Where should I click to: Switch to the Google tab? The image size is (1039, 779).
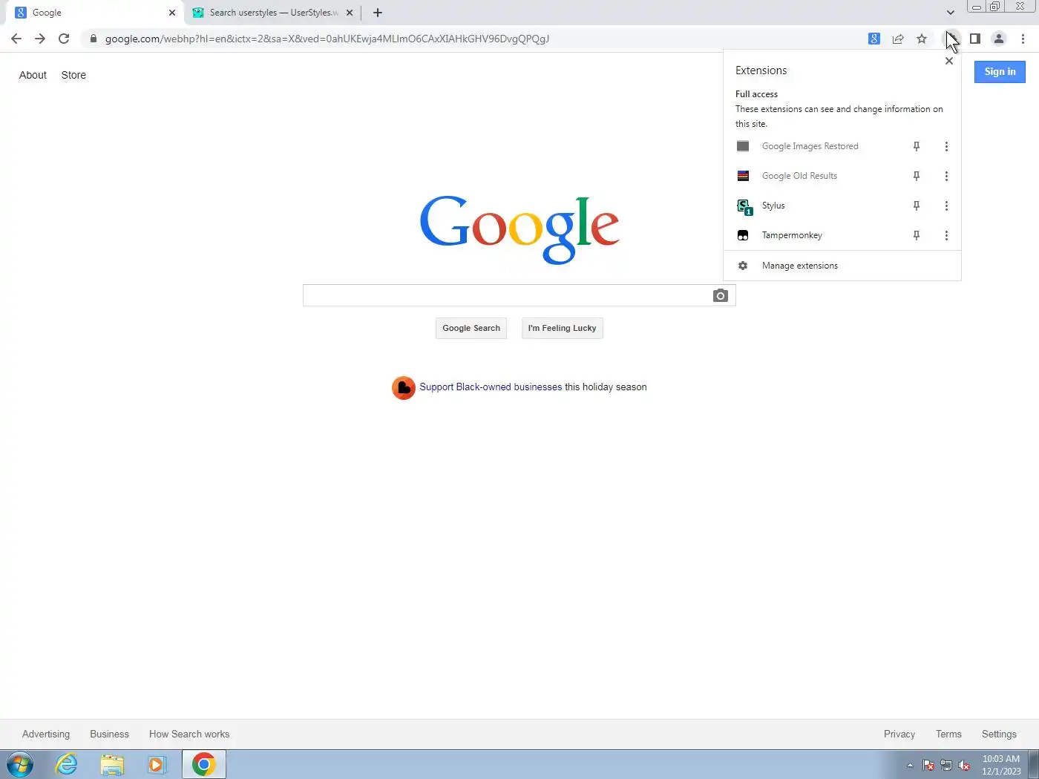pos(94,13)
